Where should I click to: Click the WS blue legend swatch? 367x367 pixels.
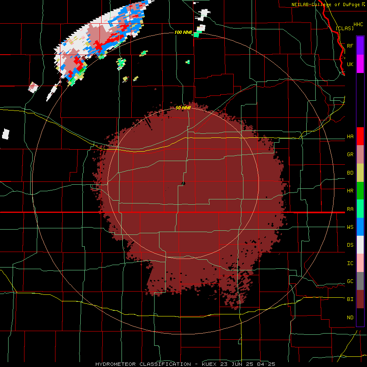tap(360, 227)
